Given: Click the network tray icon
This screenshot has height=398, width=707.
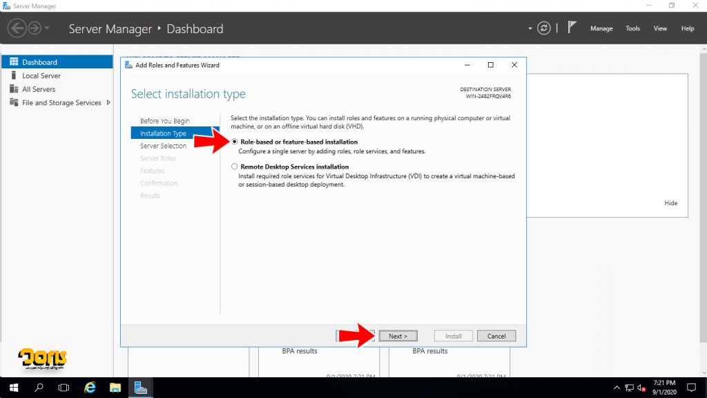Looking at the screenshot, I should tap(629, 388).
